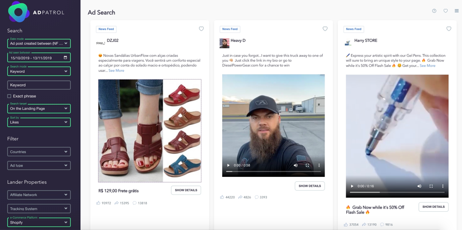This screenshot has width=462, height=230.
Task: Expand See More on DZJ02 ad text
Action: coord(116,70)
